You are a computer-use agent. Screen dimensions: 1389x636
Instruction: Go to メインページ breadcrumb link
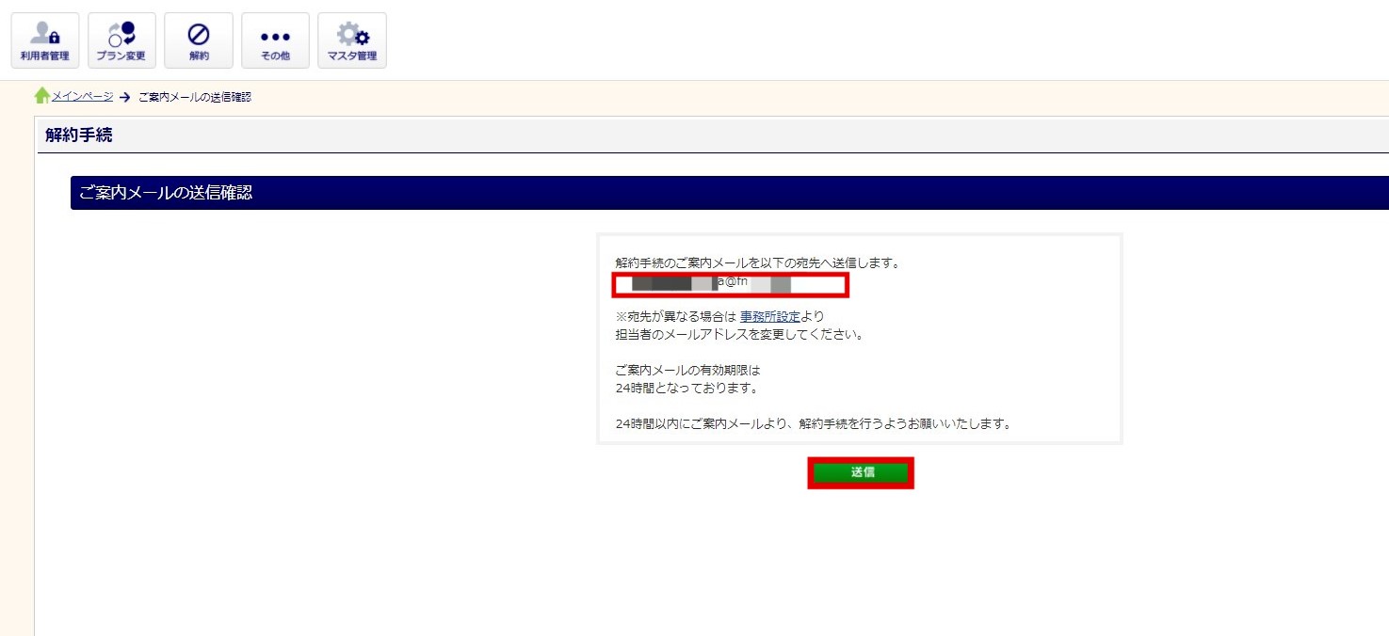pyautogui.click(x=82, y=97)
